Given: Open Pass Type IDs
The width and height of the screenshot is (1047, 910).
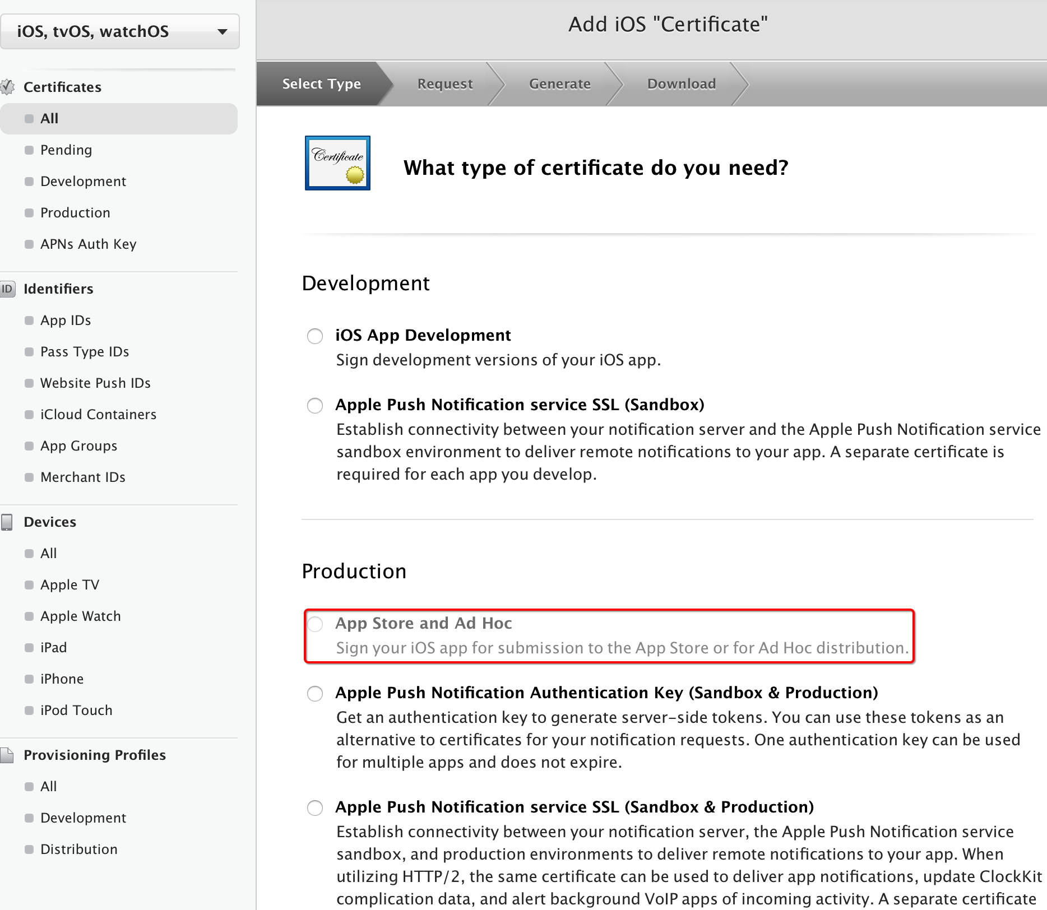Looking at the screenshot, I should point(85,351).
